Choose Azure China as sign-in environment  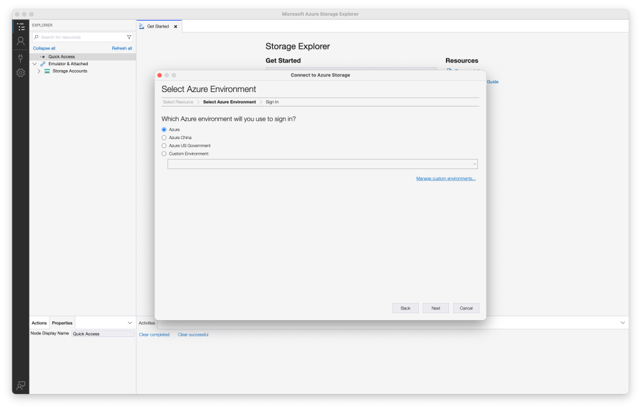tap(163, 138)
